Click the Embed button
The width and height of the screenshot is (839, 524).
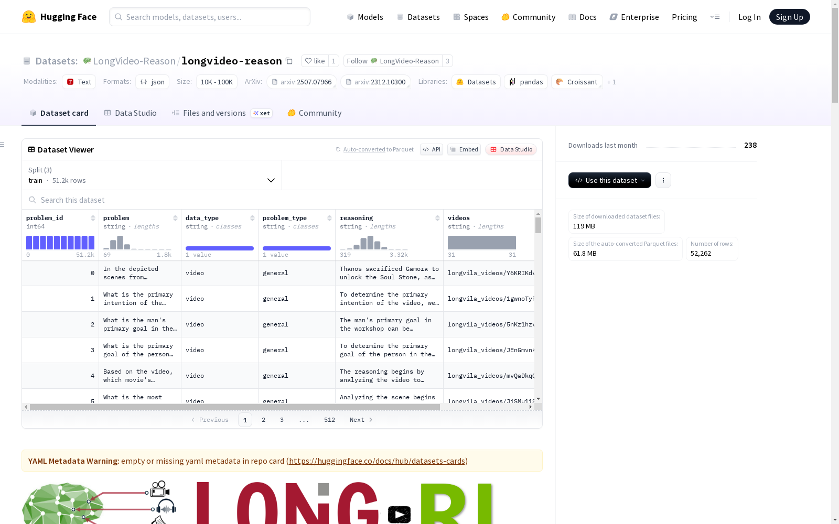(x=464, y=149)
